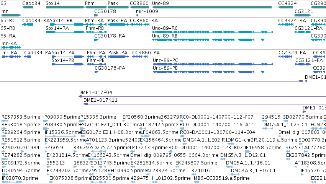
Task: Click the 294516 EST feature
Action: 264,121
